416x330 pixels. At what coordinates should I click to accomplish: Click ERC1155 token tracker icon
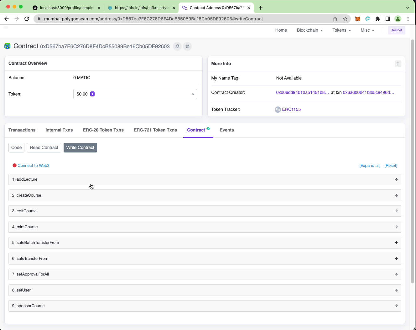pos(278,110)
